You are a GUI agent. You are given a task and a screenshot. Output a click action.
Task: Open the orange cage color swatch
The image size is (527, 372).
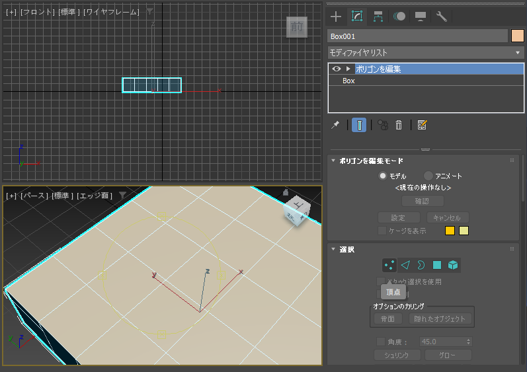pyautogui.click(x=450, y=231)
